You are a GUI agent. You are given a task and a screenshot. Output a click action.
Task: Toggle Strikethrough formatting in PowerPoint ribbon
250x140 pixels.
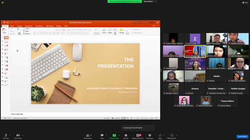coord(44,33)
